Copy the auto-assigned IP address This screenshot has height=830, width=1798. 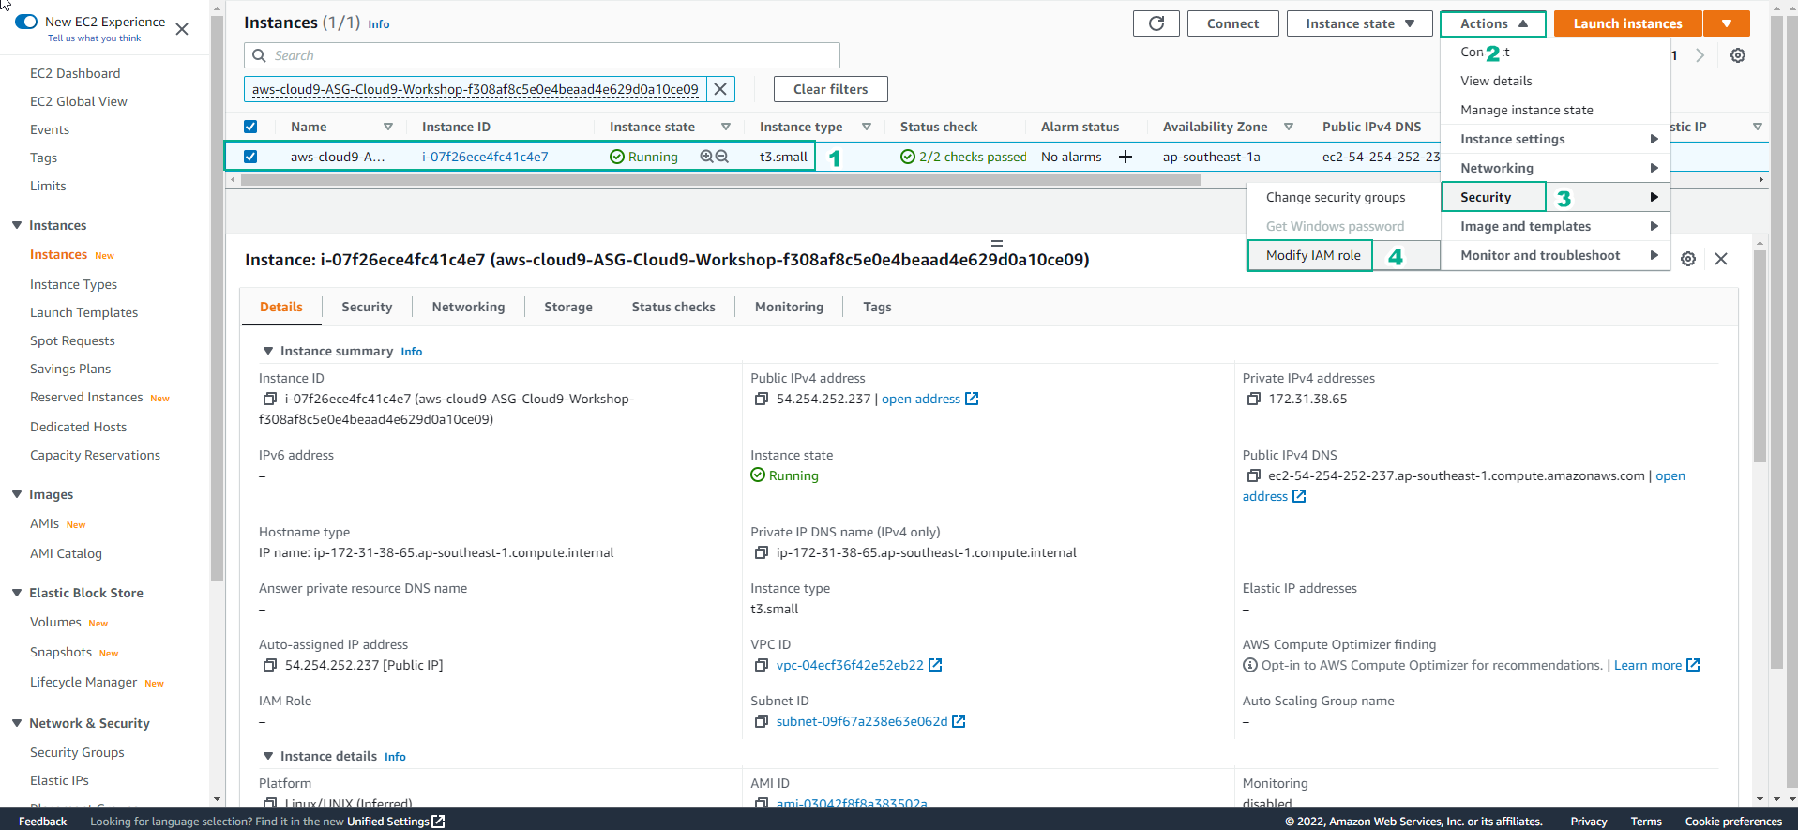[270, 665]
